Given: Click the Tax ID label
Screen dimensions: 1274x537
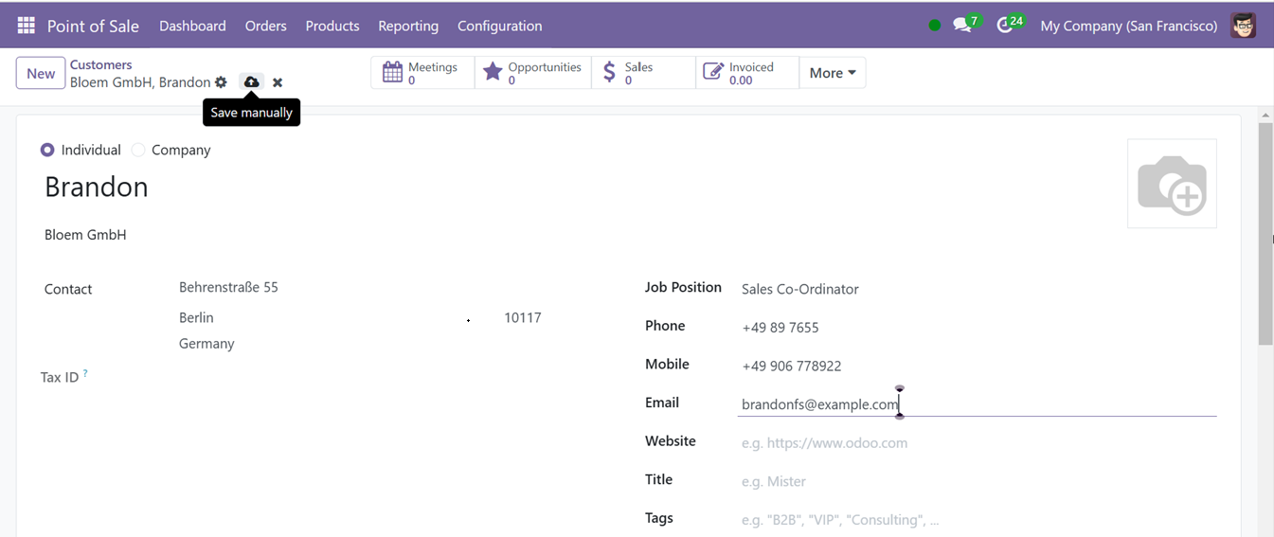Looking at the screenshot, I should tap(60, 377).
